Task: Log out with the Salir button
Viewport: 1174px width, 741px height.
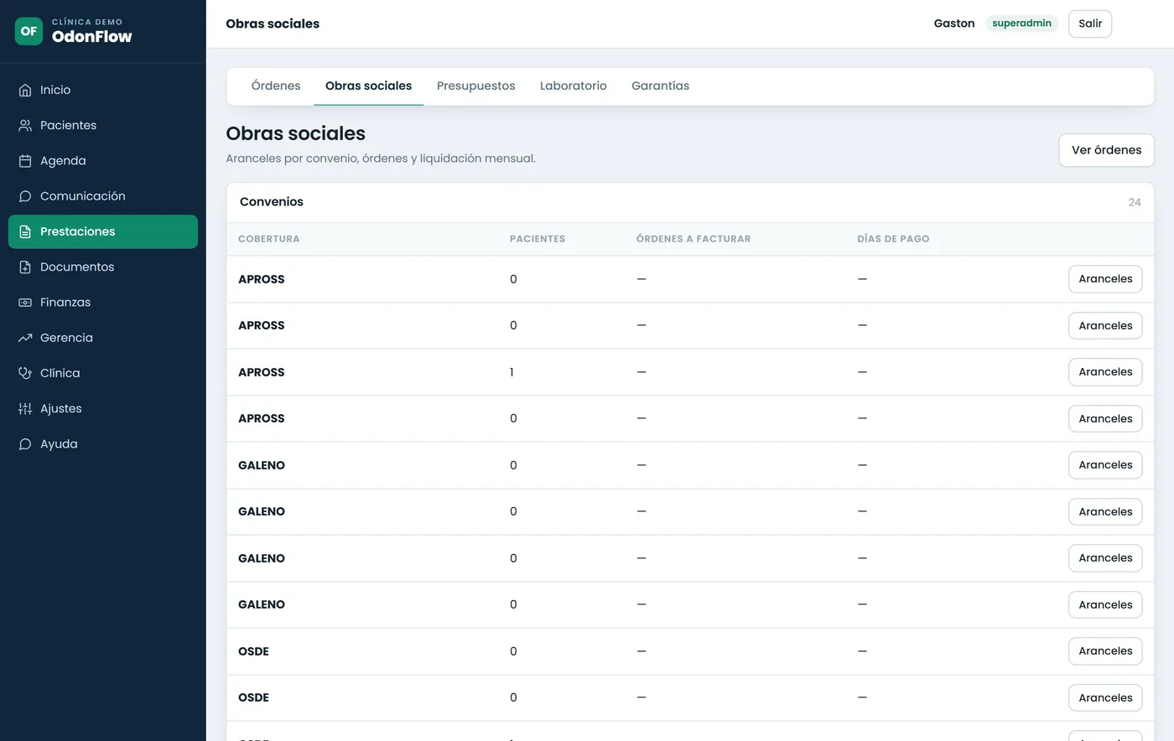Action: click(x=1090, y=23)
